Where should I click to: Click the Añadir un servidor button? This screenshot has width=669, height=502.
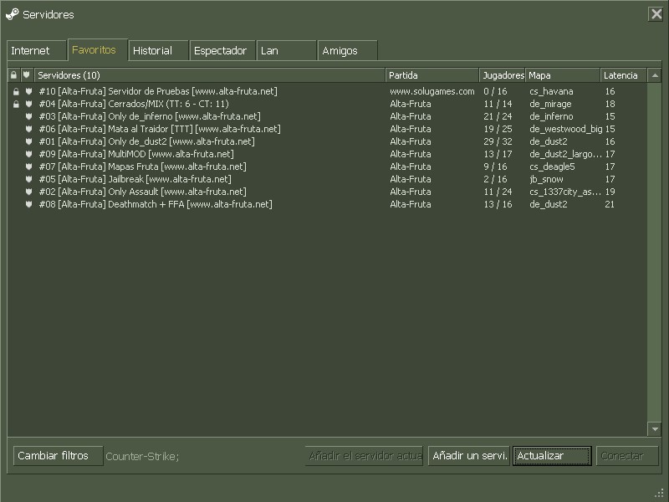pos(469,456)
